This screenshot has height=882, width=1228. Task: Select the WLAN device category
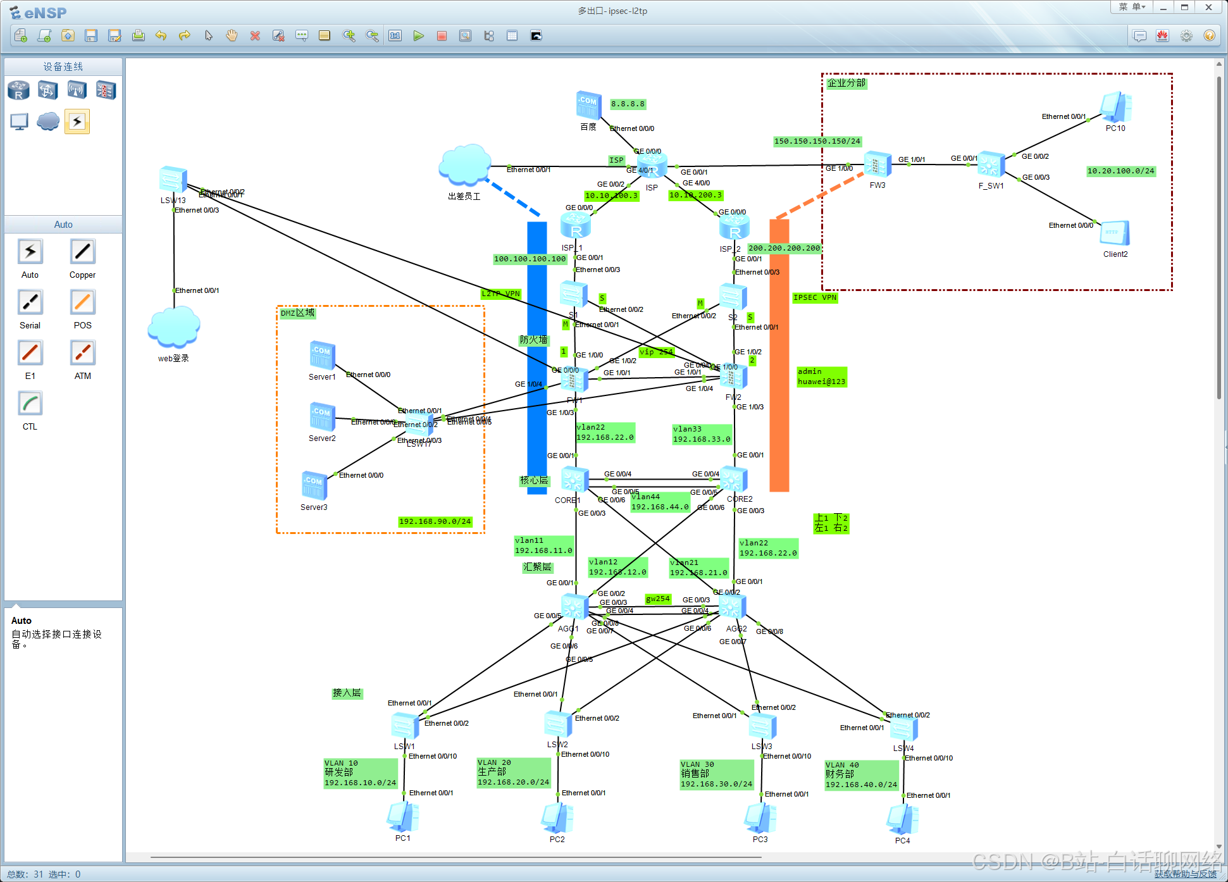[x=77, y=90]
